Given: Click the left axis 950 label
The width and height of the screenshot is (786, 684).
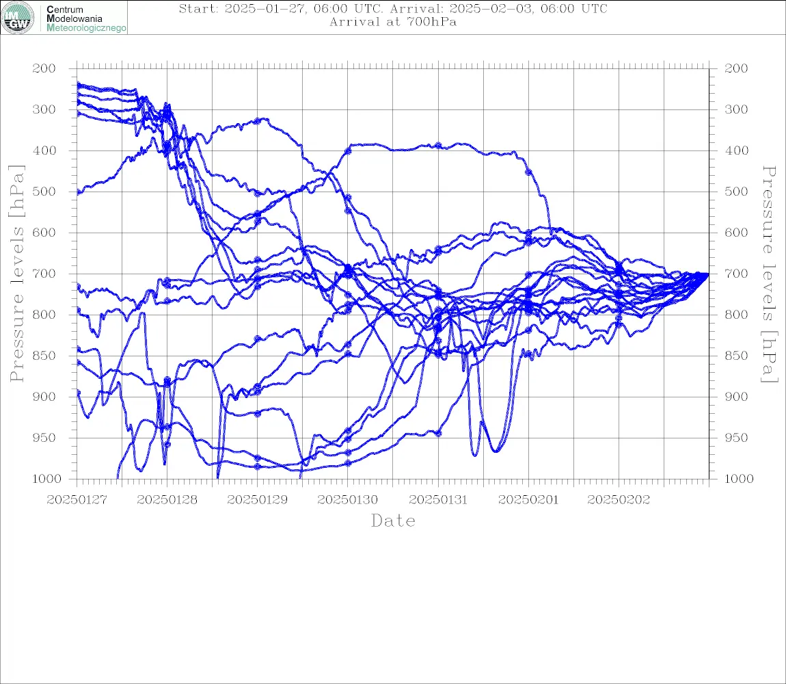Looking at the screenshot, I should tap(44, 438).
